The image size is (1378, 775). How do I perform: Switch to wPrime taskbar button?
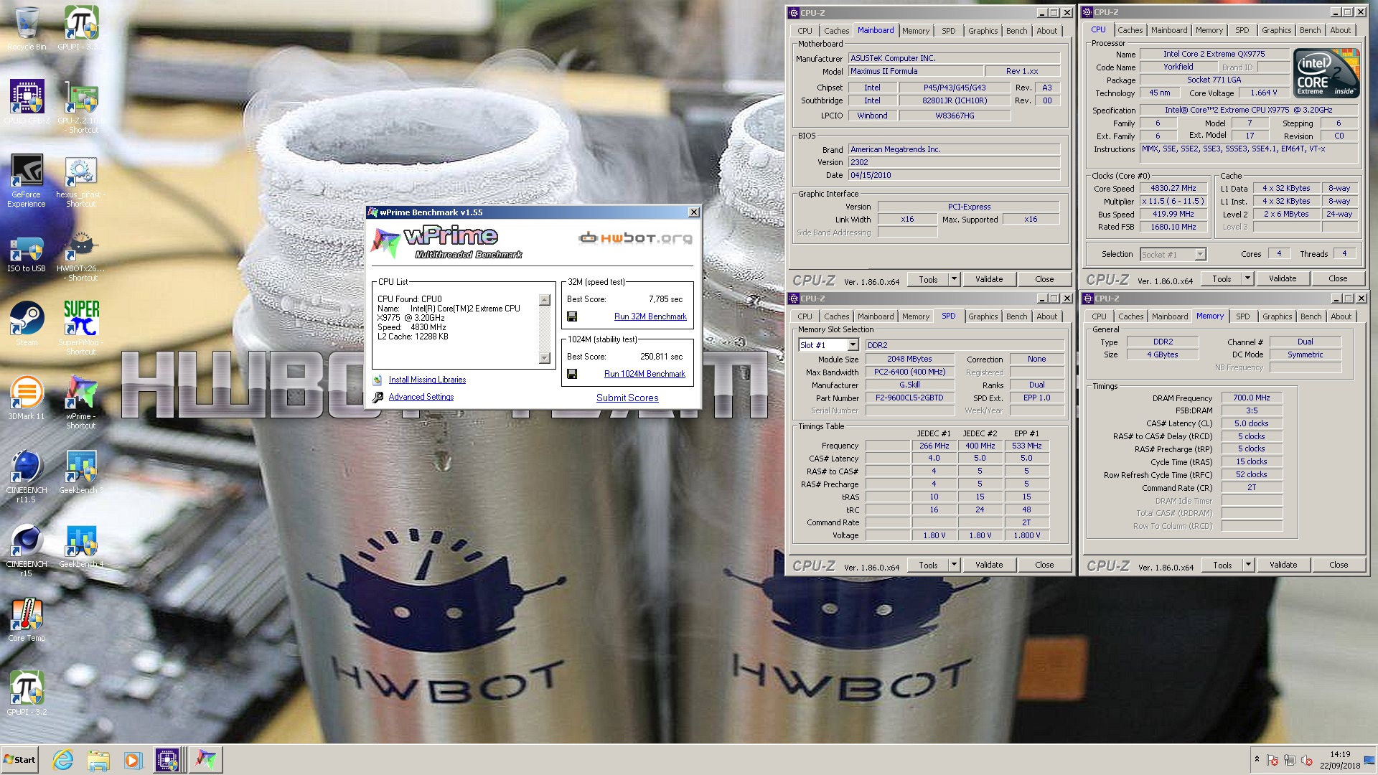[x=206, y=760]
